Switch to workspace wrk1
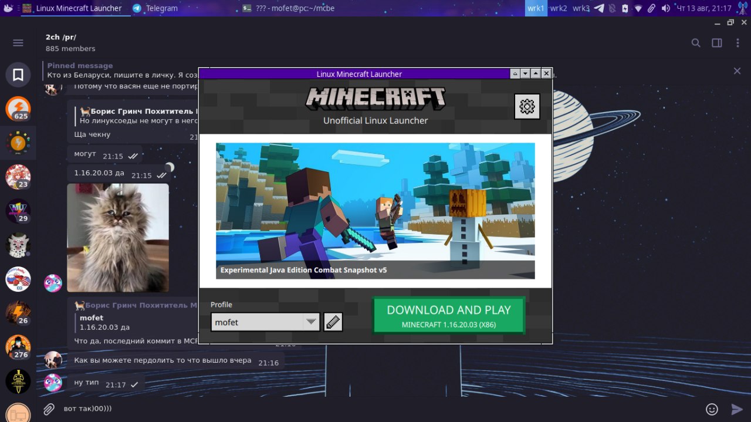The height and width of the screenshot is (422, 751). click(x=536, y=8)
